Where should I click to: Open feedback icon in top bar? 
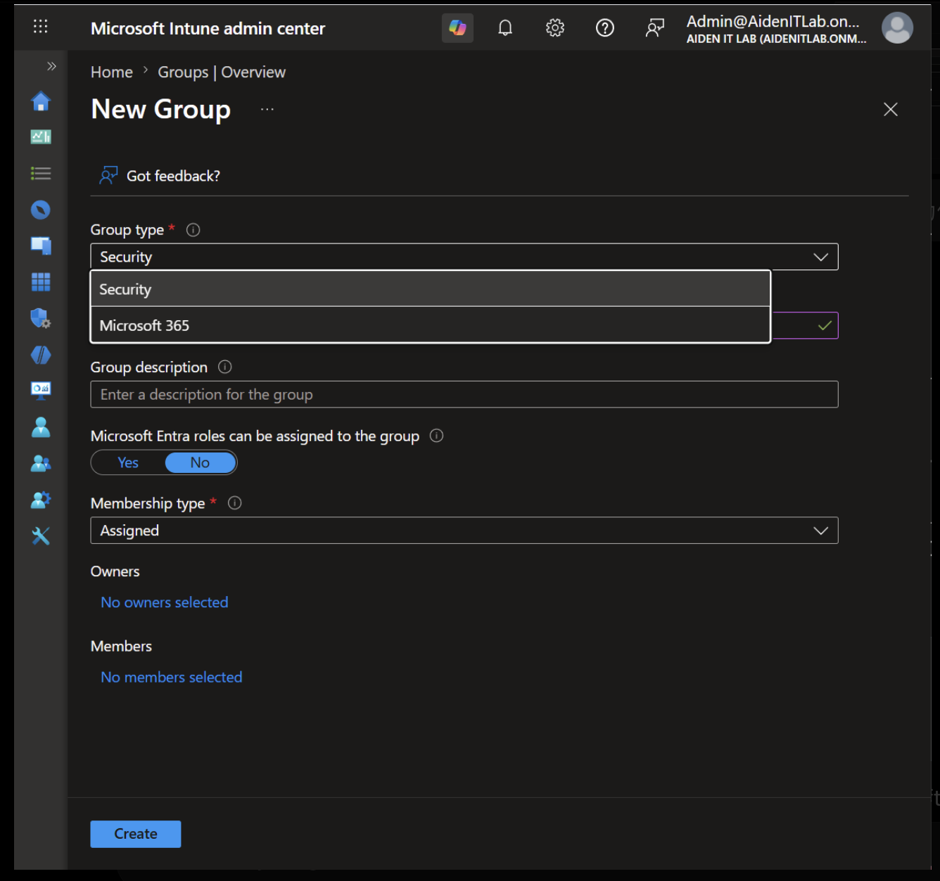tap(655, 28)
